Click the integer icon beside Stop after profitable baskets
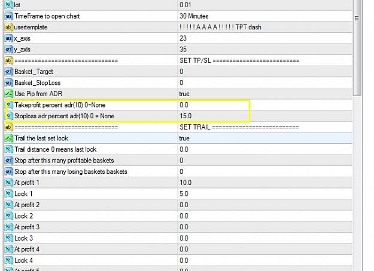Viewport: 374px width, 271px height. pos(8,161)
